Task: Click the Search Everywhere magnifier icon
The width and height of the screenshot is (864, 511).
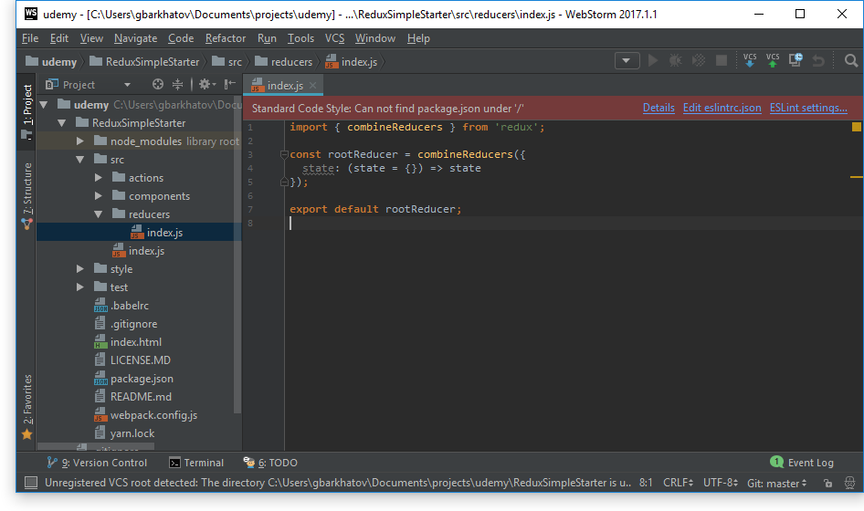Action: point(851,61)
